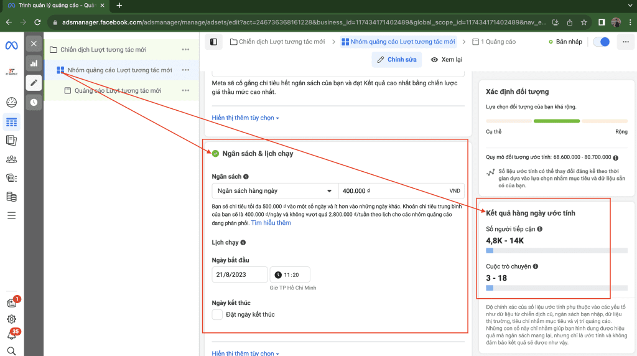This screenshot has width=637, height=356.
Task: Open notifications bell with 35 badge
Action: pos(12,335)
